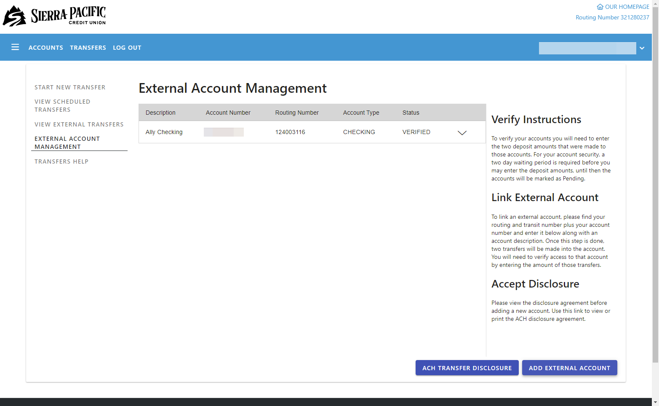
Task: Click the Verify Instructions heading
Action: (x=536, y=119)
